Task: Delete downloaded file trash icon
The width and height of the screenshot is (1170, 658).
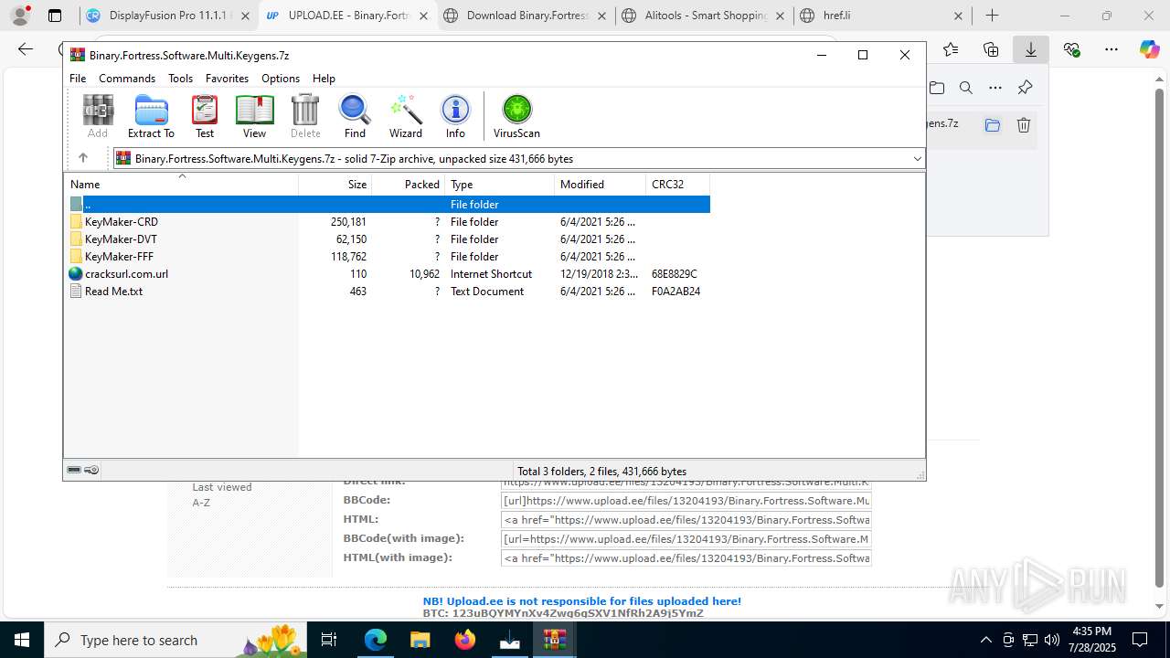Action: tap(1024, 125)
